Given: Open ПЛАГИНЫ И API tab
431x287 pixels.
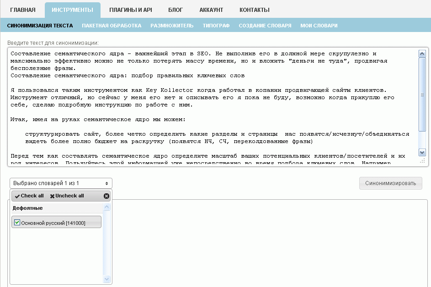Looking at the screenshot, I should click(x=131, y=10).
